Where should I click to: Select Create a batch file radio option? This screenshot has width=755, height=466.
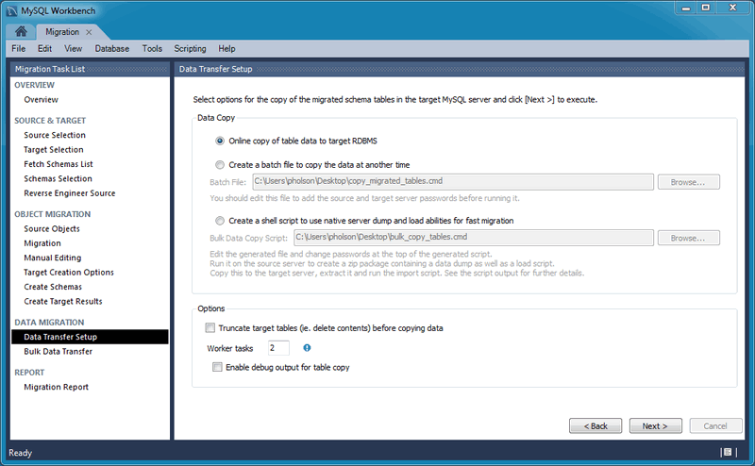tap(220, 165)
